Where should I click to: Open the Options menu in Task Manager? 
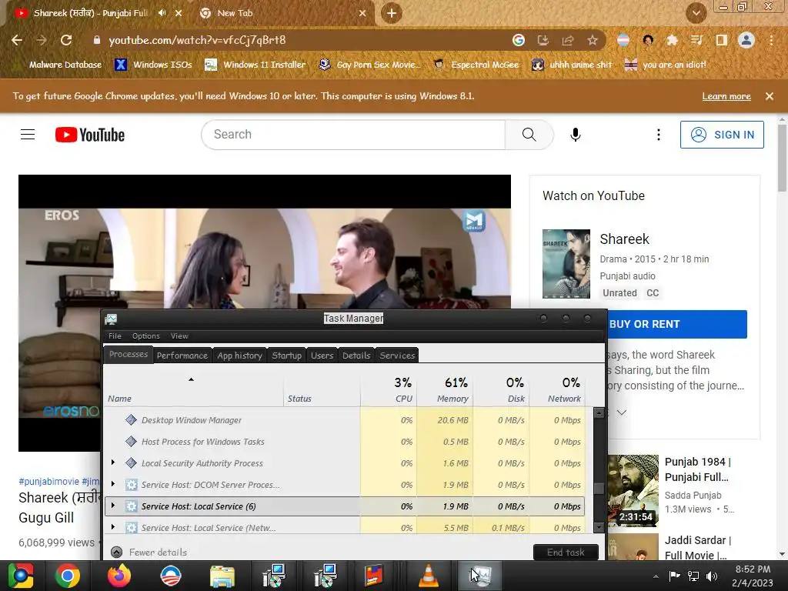click(145, 336)
